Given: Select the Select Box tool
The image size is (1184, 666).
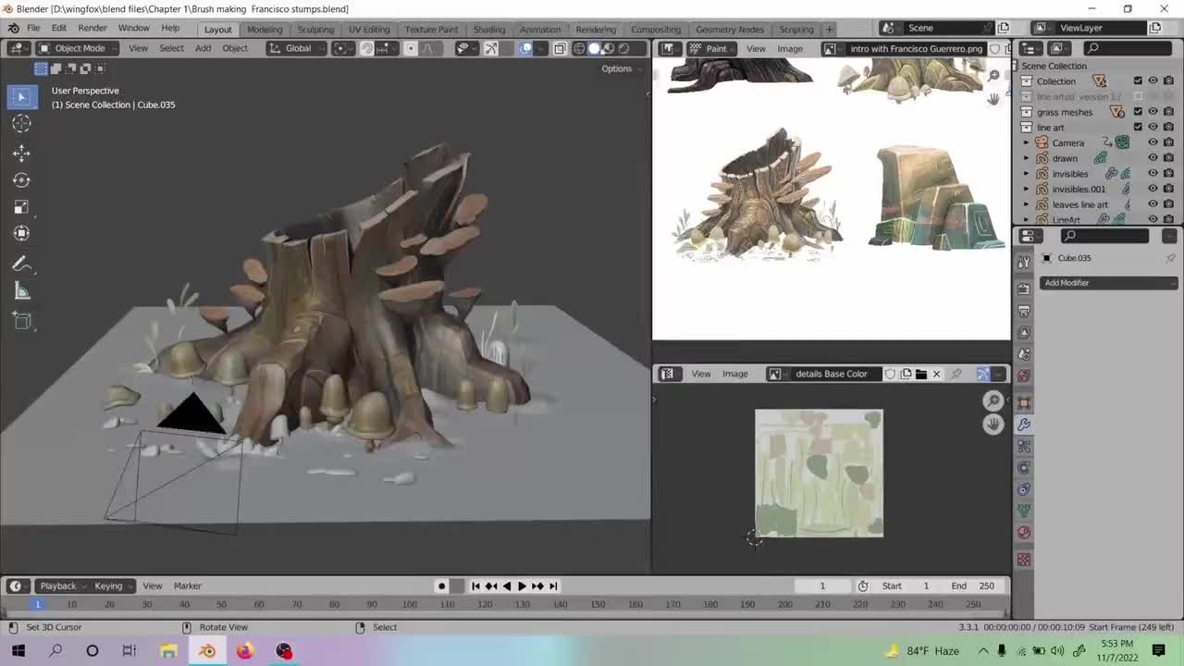Looking at the screenshot, I should coord(21,96).
